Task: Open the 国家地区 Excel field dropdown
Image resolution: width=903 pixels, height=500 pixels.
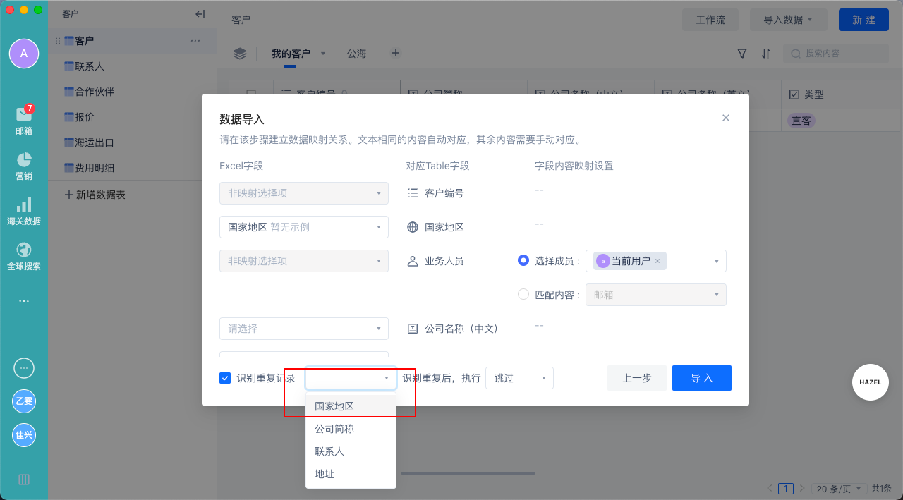Action: click(x=304, y=227)
